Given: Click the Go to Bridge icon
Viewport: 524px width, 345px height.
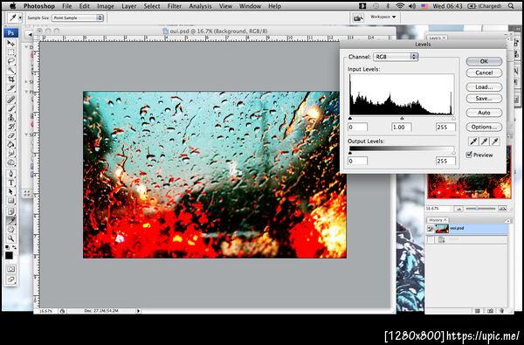Looking at the screenshot, I should pyautogui.click(x=358, y=18).
